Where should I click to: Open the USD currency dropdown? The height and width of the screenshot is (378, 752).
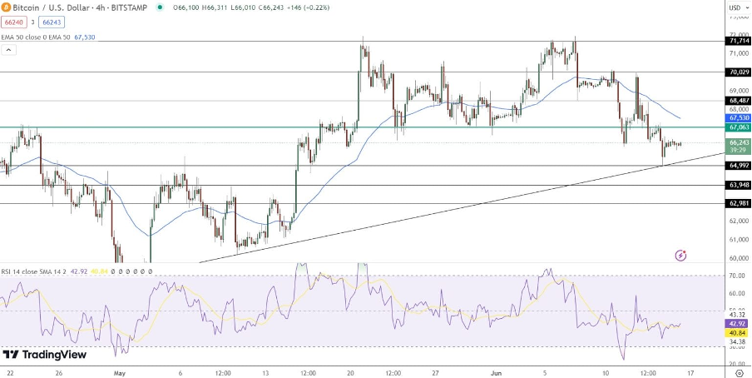pos(737,7)
